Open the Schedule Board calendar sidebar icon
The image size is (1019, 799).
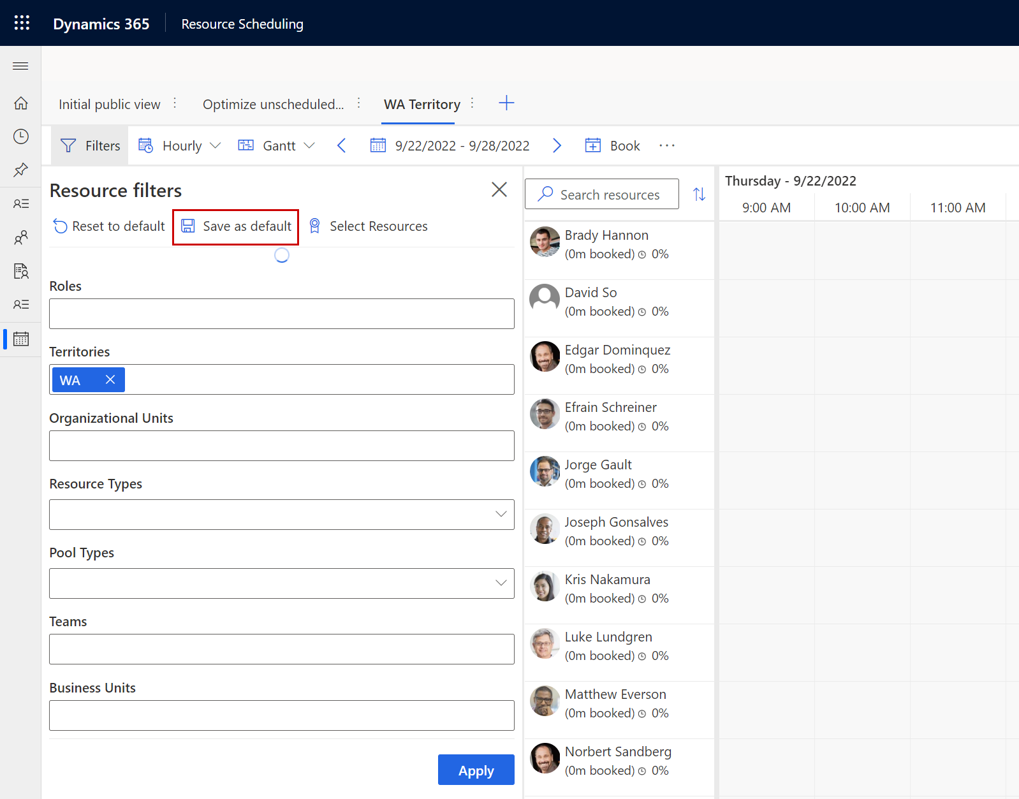tap(21, 339)
